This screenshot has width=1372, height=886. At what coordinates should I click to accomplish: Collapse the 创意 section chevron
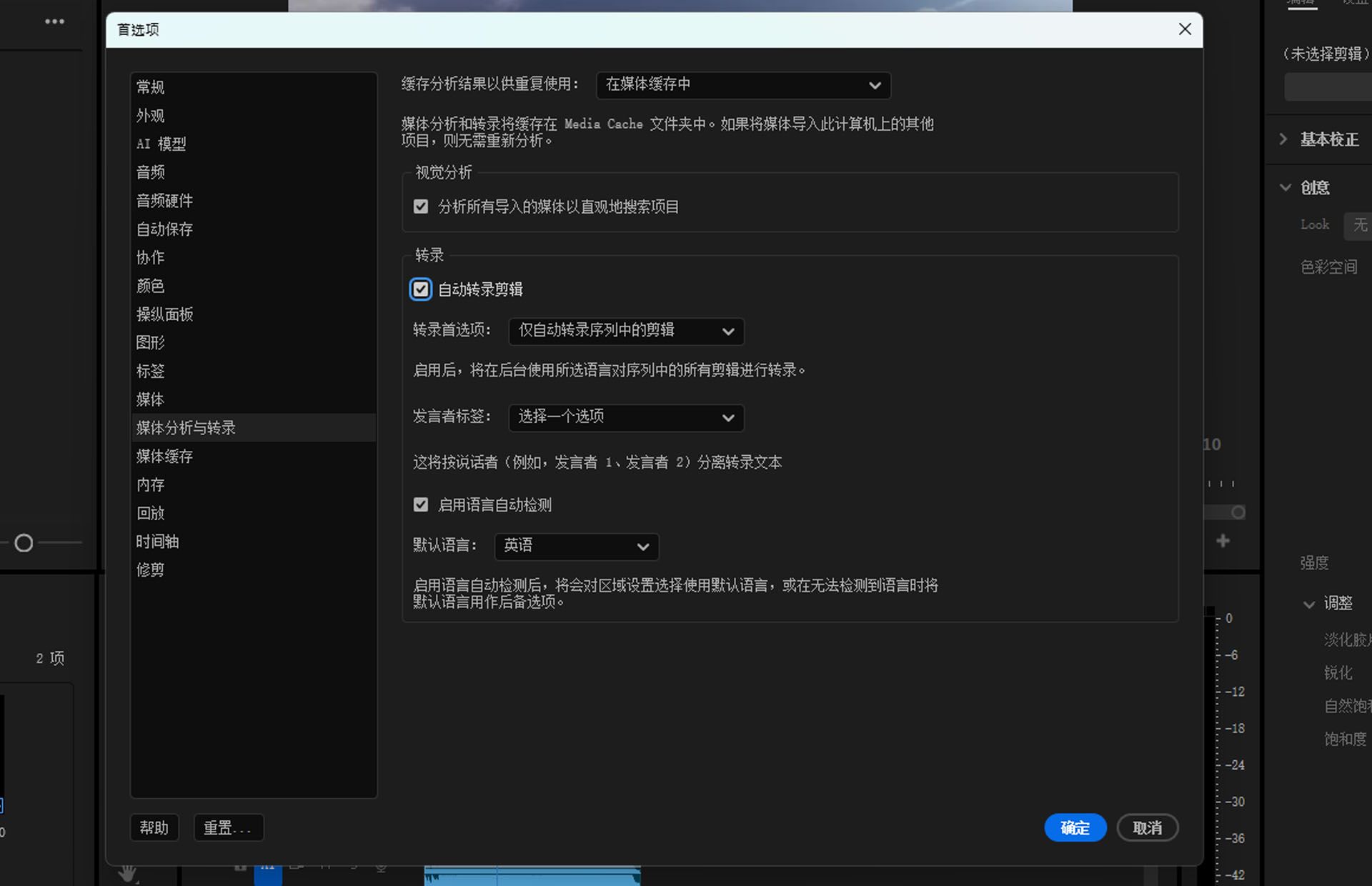1285,187
